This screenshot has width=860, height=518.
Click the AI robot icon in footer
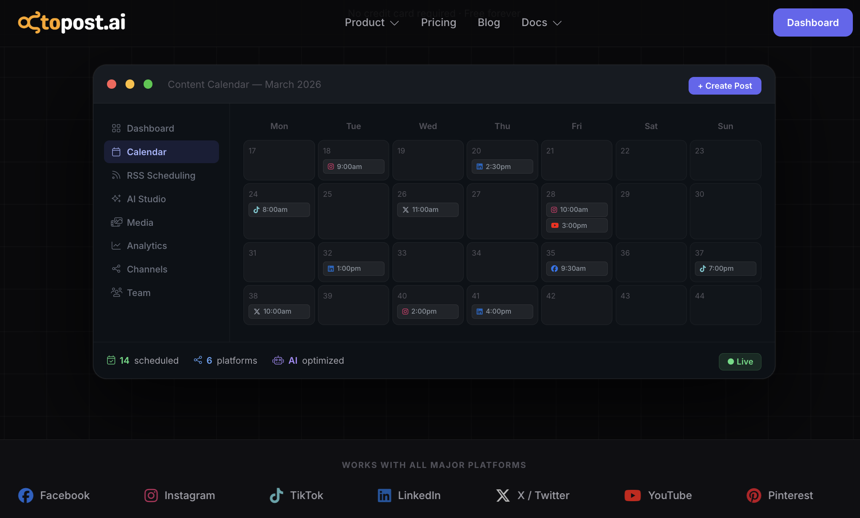[x=278, y=360]
